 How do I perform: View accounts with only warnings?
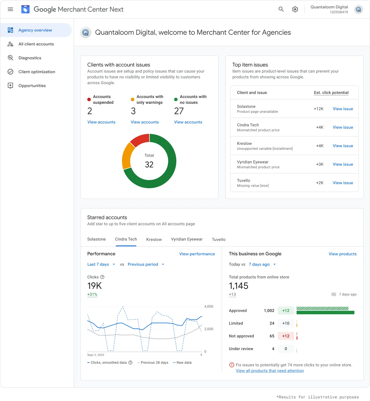[x=145, y=122]
